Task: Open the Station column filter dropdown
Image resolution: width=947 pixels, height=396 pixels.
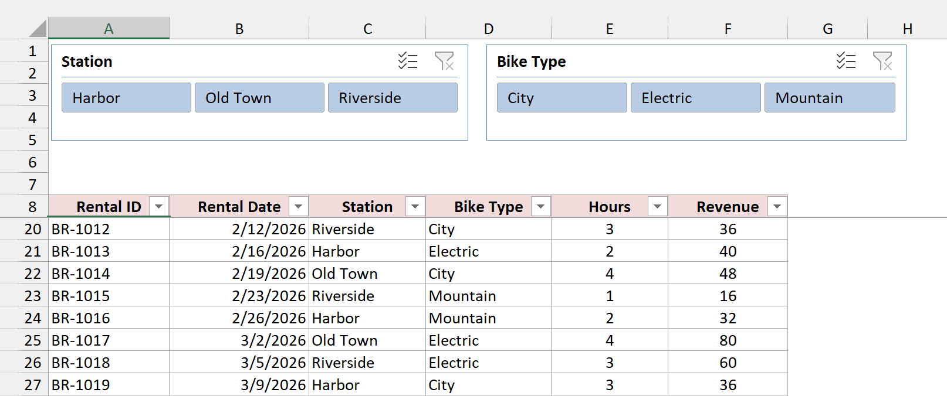Action: pyautogui.click(x=415, y=206)
